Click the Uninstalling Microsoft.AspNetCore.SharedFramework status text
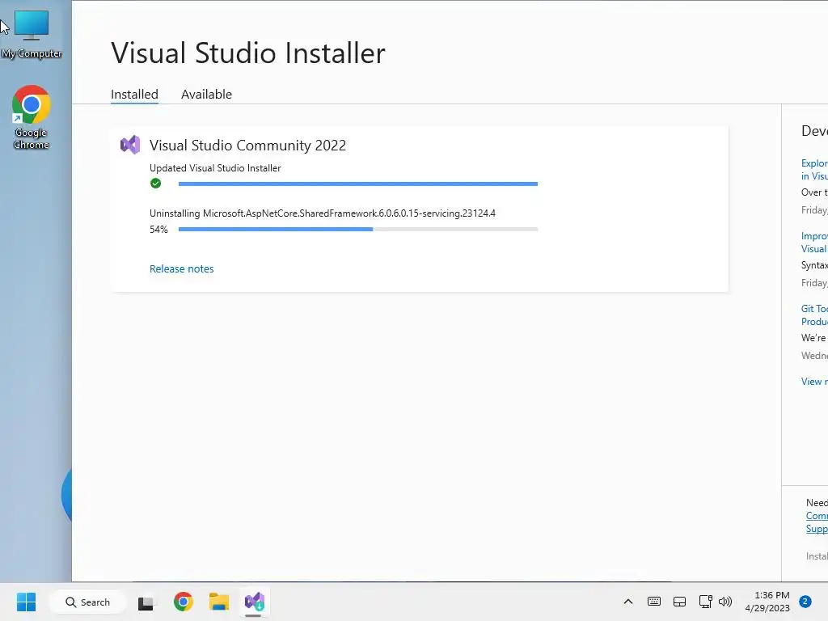Image resolution: width=828 pixels, height=621 pixels. (323, 213)
